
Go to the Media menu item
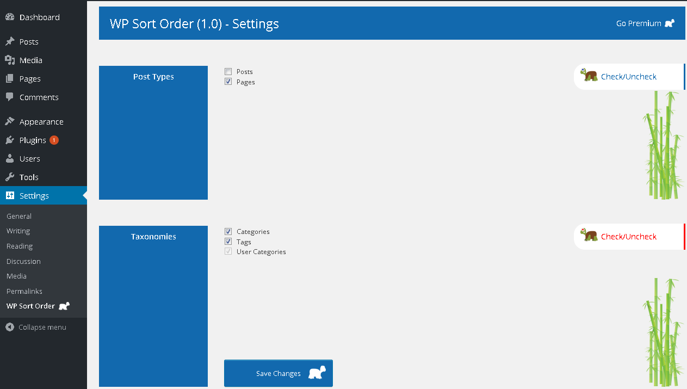pyautogui.click(x=44, y=60)
